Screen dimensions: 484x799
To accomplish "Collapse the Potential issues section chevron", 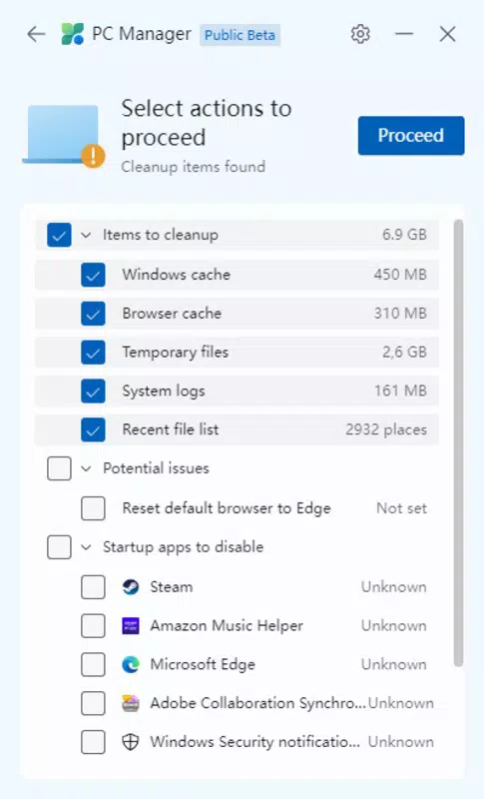I will (x=86, y=468).
